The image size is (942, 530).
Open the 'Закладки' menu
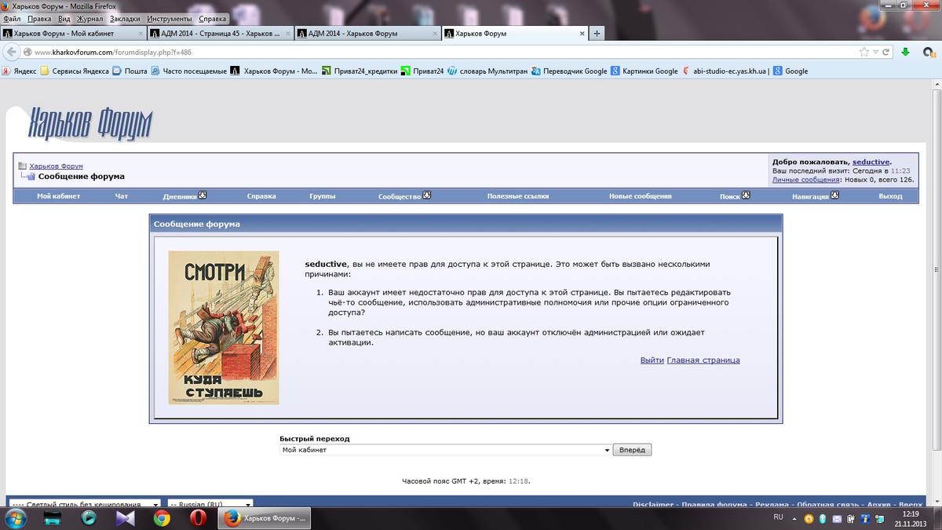125,18
